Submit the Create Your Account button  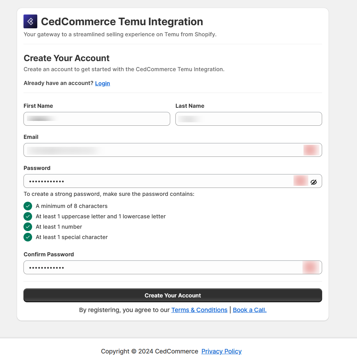pos(173,295)
